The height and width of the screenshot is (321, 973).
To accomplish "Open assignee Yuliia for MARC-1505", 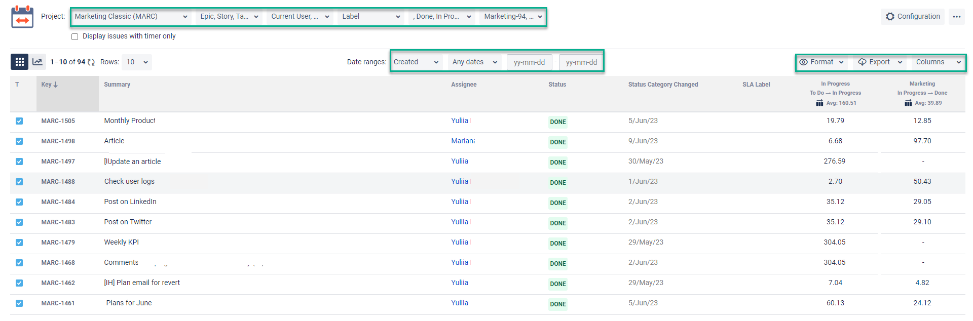I will click(460, 121).
